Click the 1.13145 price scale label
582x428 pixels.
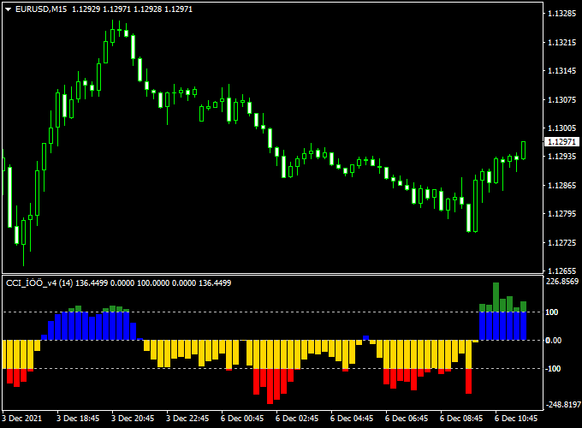[562, 71]
